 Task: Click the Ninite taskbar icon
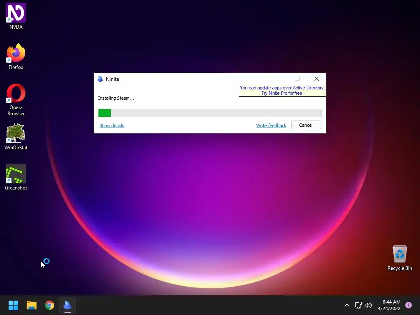[x=68, y=305]
